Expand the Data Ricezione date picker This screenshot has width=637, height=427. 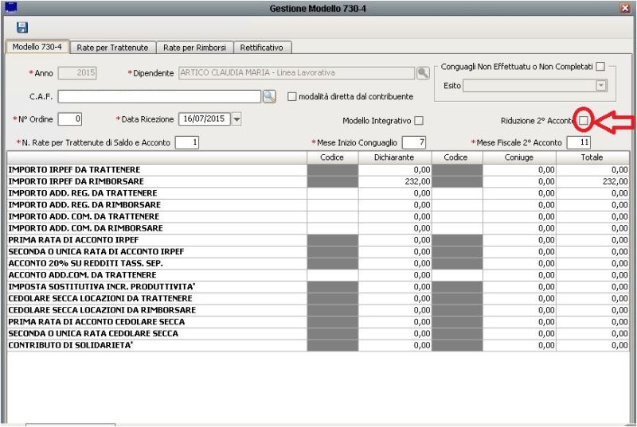point(236,119)
